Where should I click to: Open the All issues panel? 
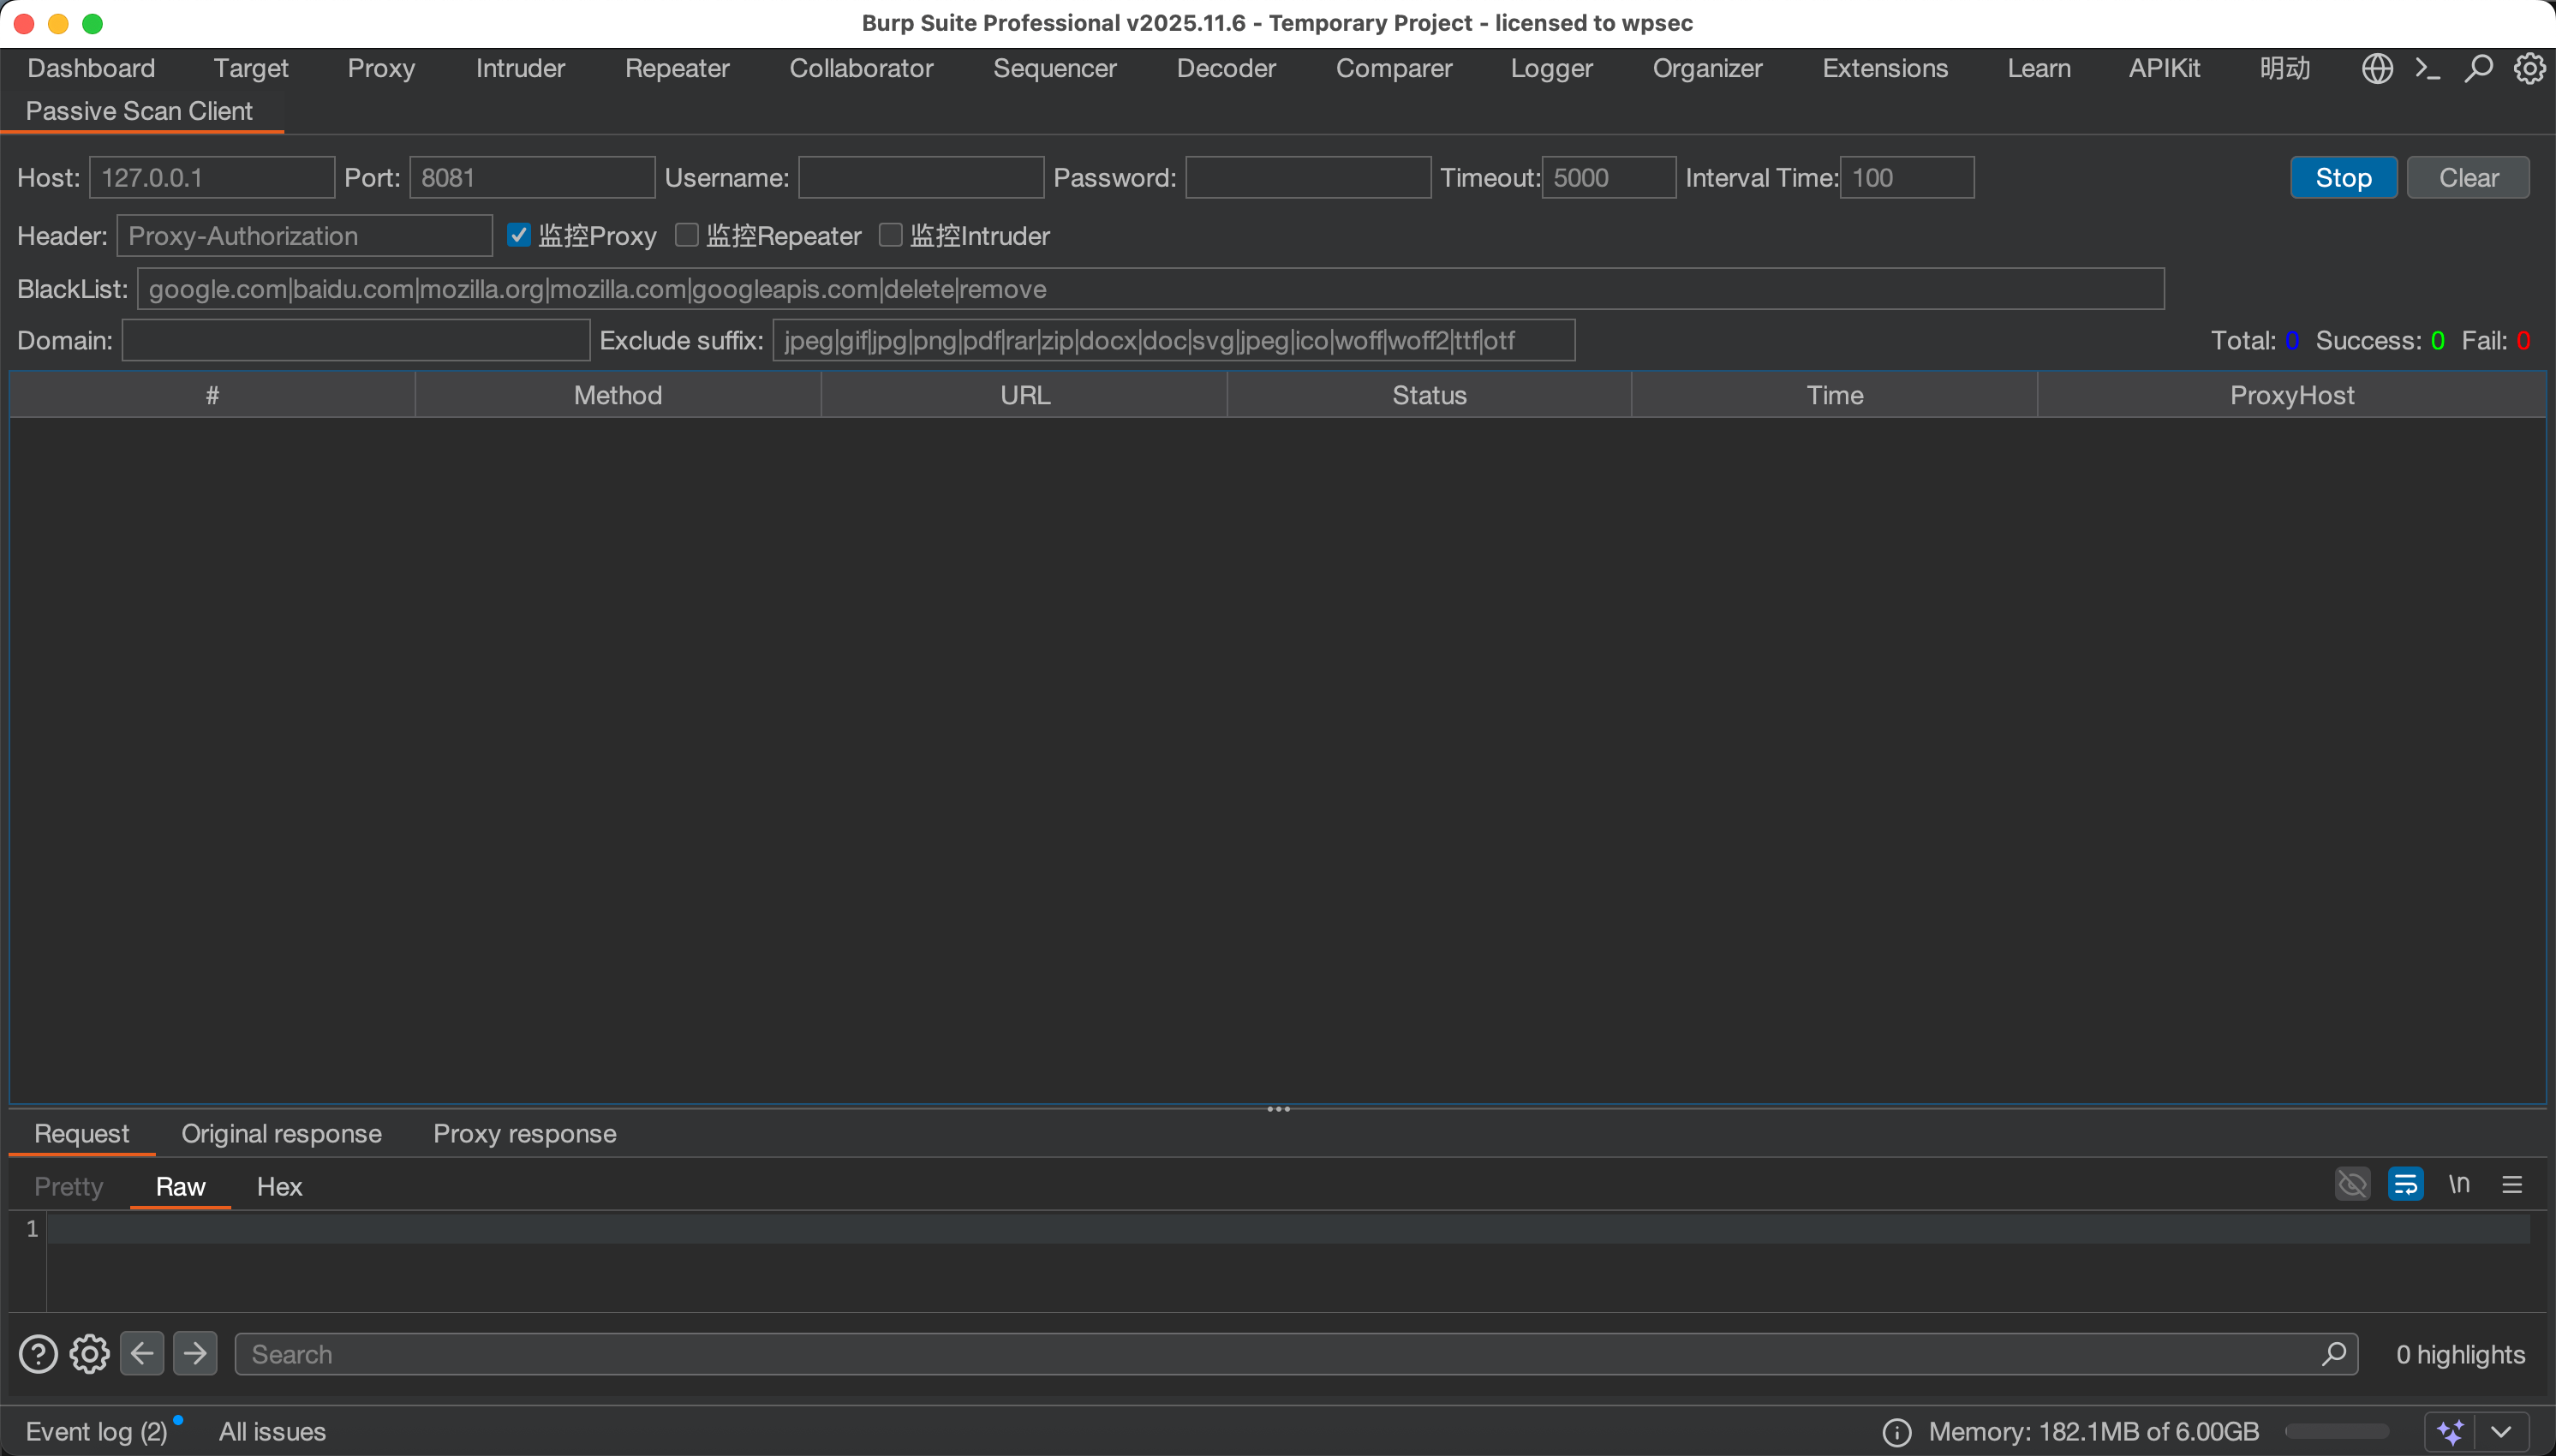(x=272, y=1432)
